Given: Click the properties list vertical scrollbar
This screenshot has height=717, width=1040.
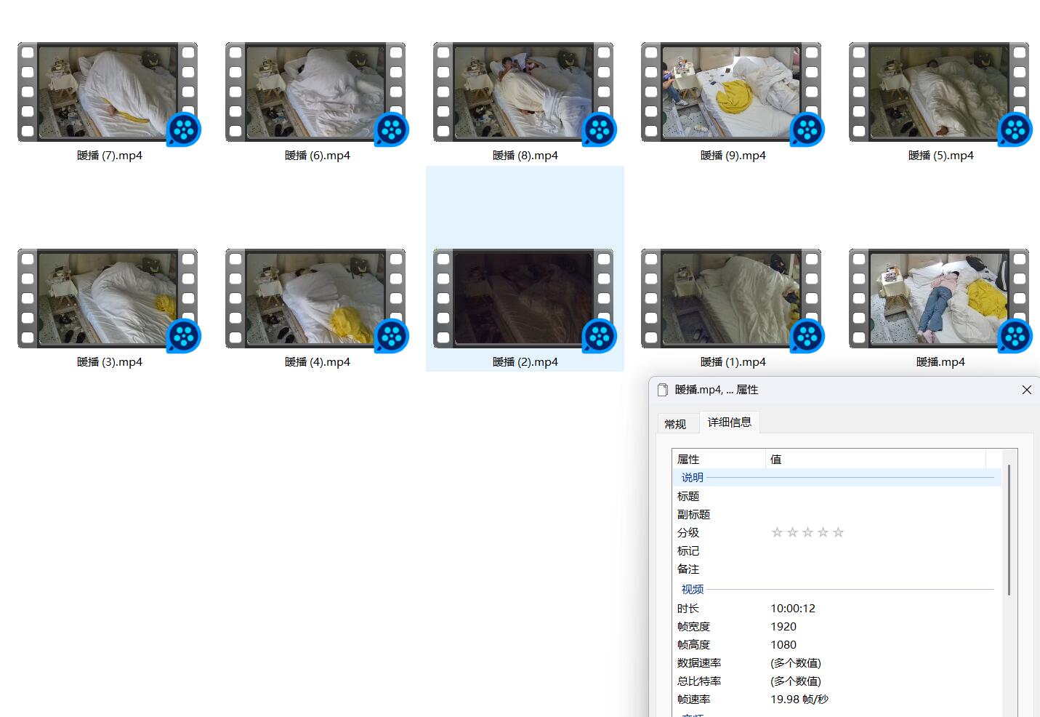Looking at the screenshot, I should coord(1009,531).
